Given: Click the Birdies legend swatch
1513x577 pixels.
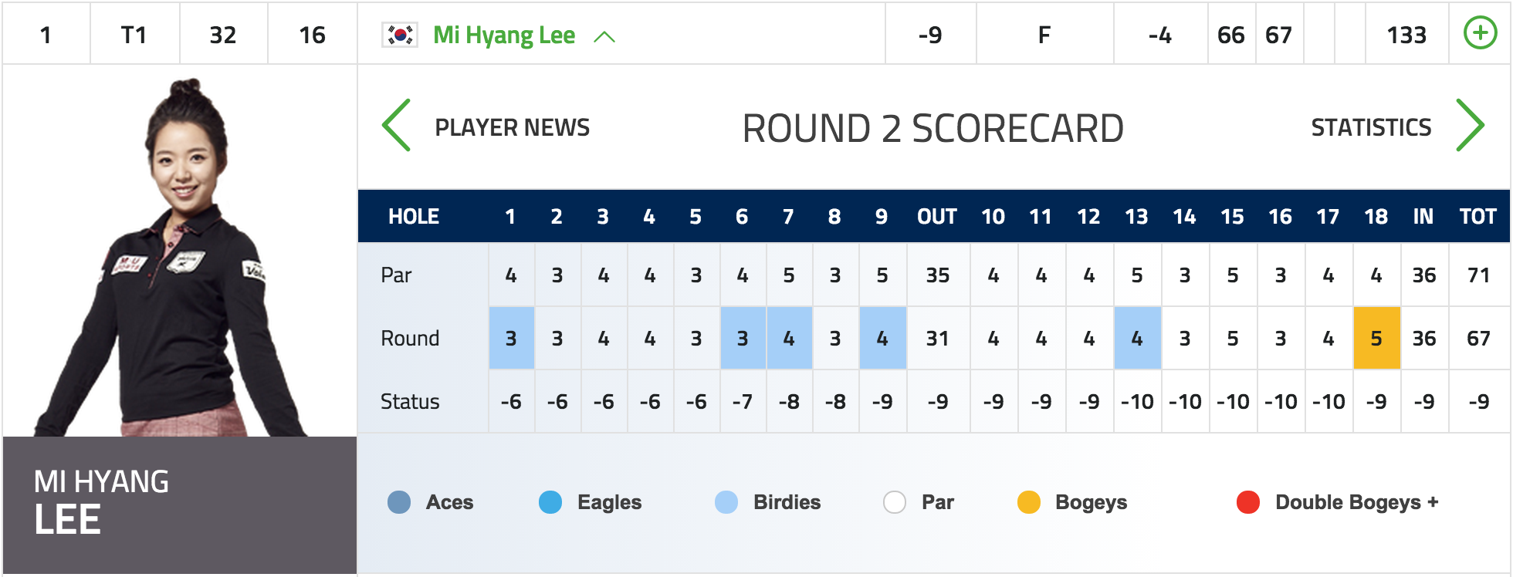Looking at the screenshot, I should 726,502.
